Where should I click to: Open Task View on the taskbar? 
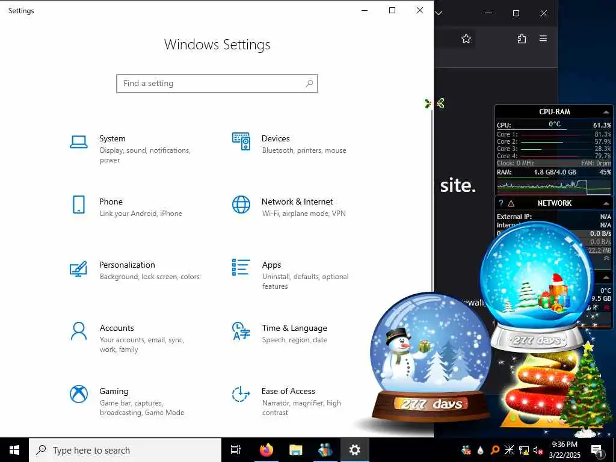236,450
